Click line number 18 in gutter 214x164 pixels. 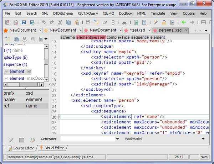coord(54,74)
